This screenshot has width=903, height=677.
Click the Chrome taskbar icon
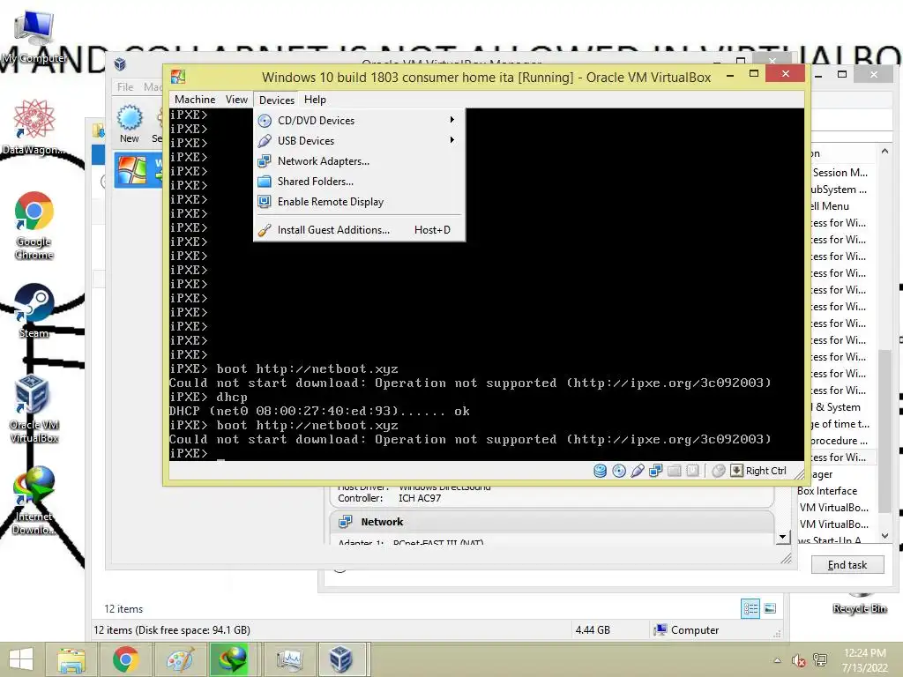125,659
